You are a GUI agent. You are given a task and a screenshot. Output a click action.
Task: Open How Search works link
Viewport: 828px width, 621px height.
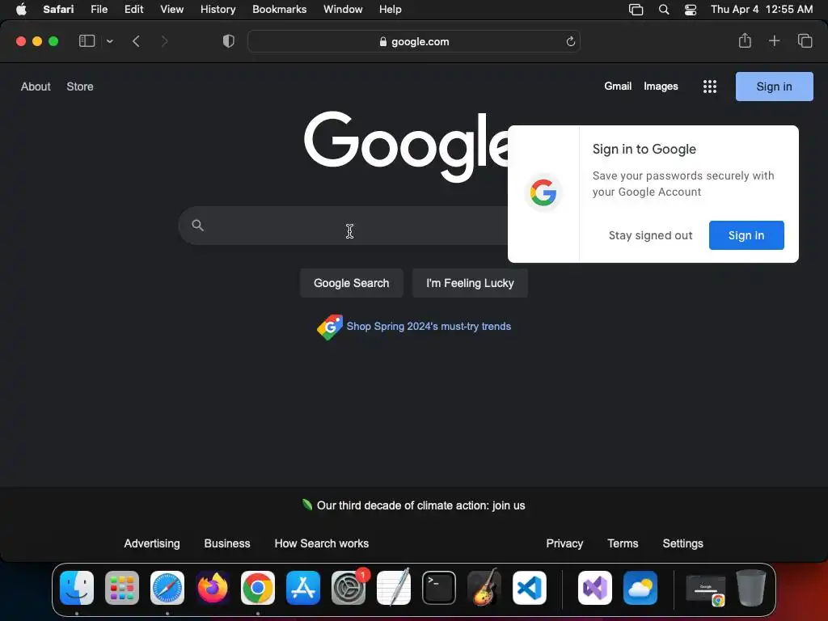pyautogui.click(x=322, y=543)
